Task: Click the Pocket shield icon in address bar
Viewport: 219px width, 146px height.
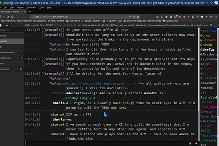Action: point(134,17)
